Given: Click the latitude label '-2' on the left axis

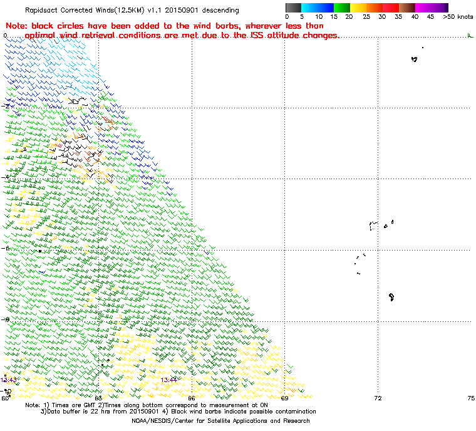Looking at the screenshot, I should 6,106.
